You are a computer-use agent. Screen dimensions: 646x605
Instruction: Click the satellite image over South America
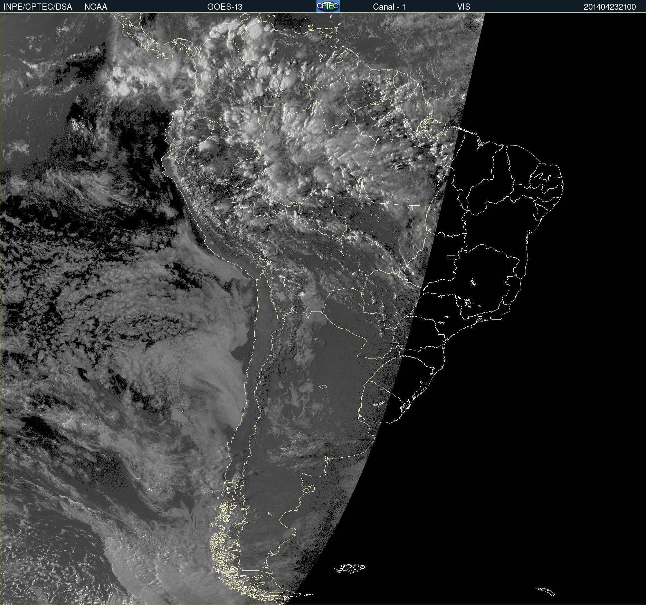323,309
